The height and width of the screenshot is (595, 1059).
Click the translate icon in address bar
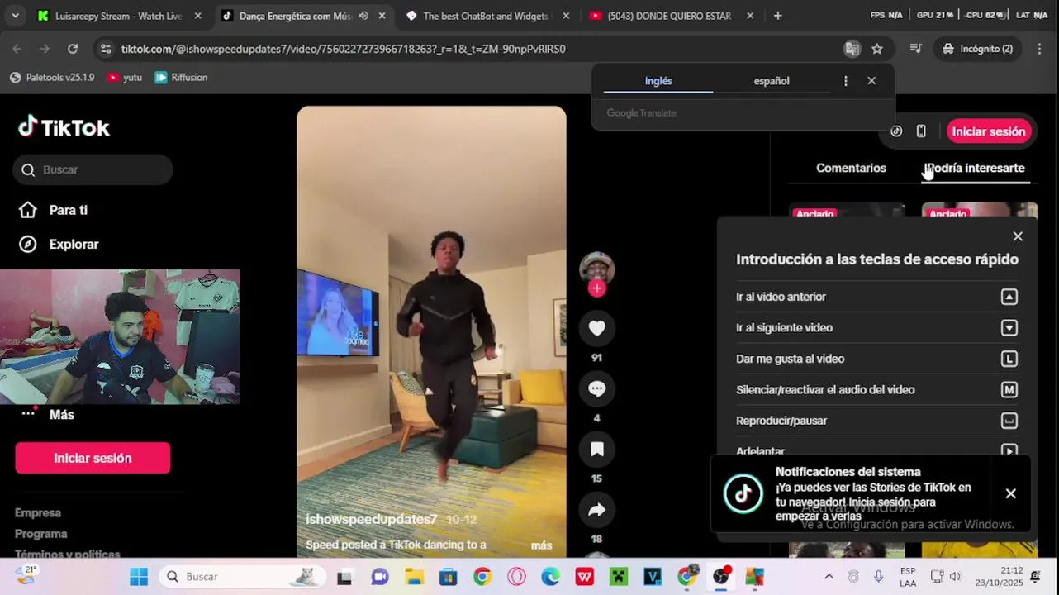[852, 49]
